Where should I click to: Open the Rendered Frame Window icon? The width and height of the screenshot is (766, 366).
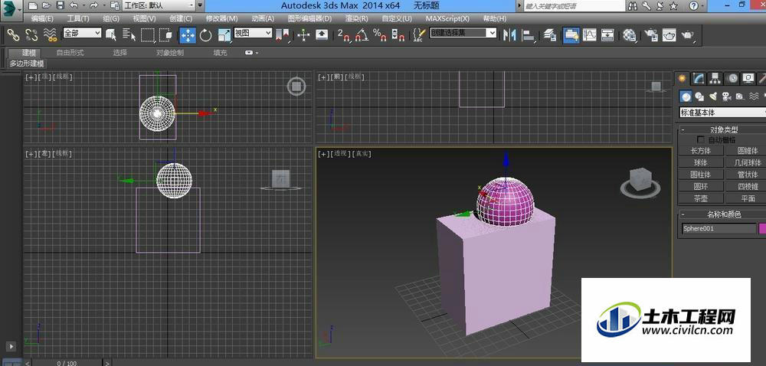669,34
